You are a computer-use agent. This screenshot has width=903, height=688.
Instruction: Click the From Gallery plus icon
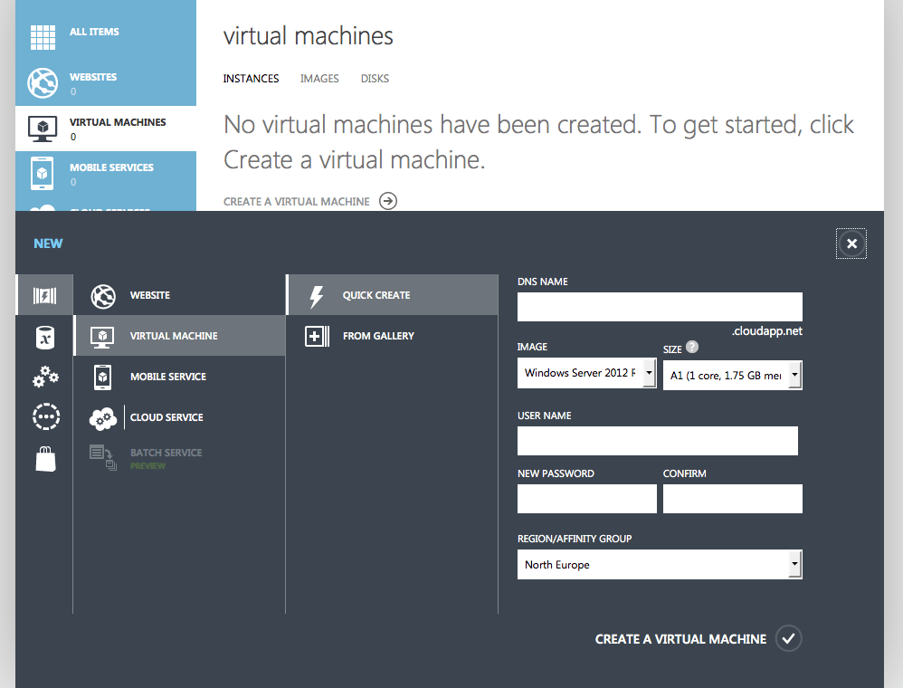click(316, 335)
